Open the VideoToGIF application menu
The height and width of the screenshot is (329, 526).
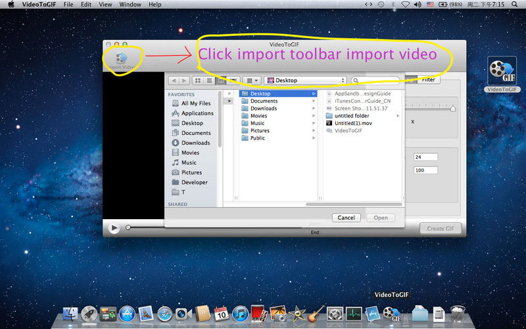coord(39,5)
